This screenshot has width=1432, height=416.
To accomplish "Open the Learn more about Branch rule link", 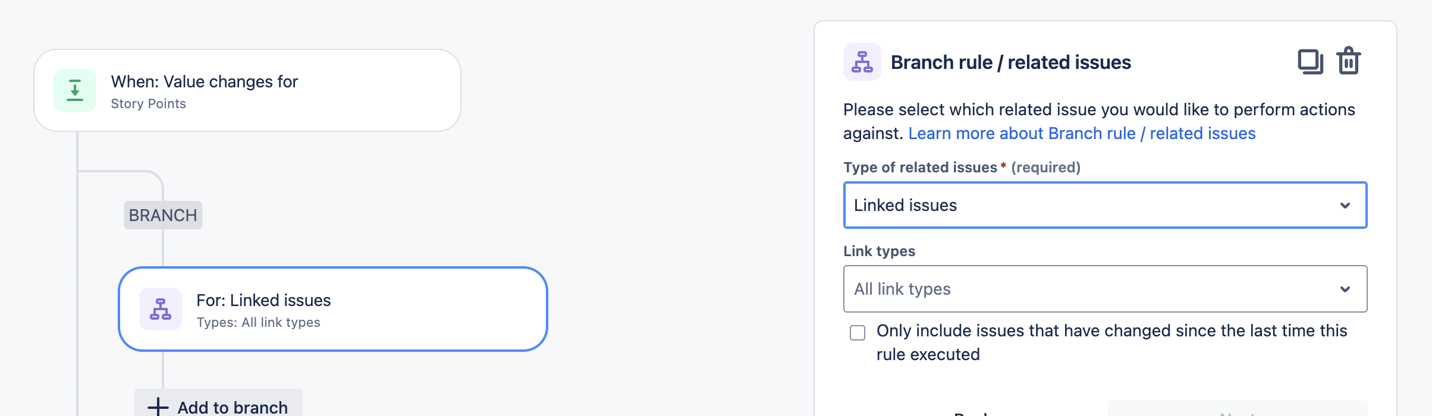I will point(1082,133).
